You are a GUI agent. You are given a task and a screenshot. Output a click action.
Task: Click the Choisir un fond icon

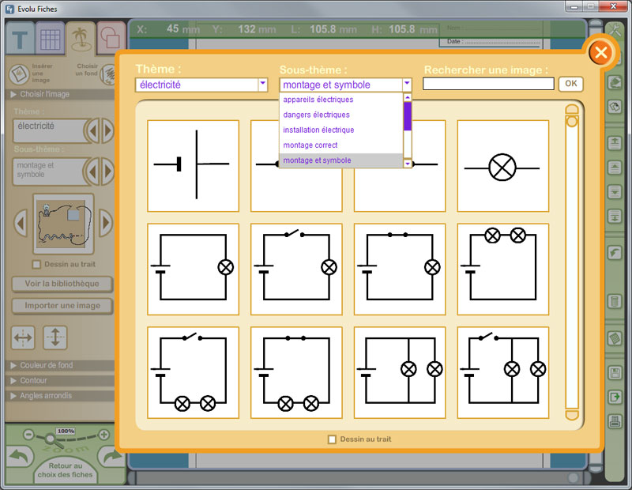111,74
